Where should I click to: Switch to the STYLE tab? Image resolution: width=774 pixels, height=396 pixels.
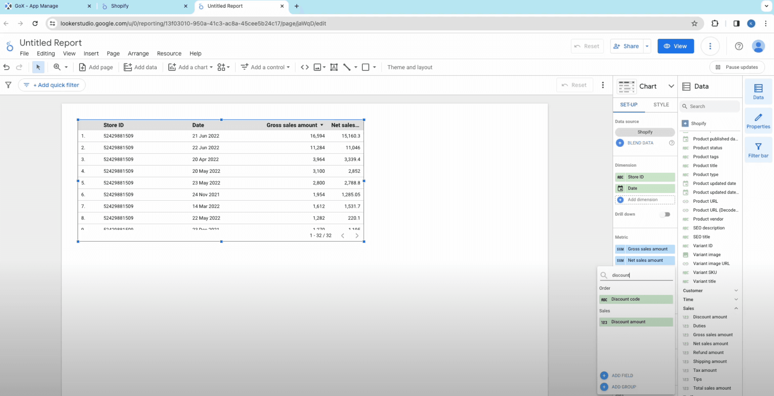pos(661,105)
